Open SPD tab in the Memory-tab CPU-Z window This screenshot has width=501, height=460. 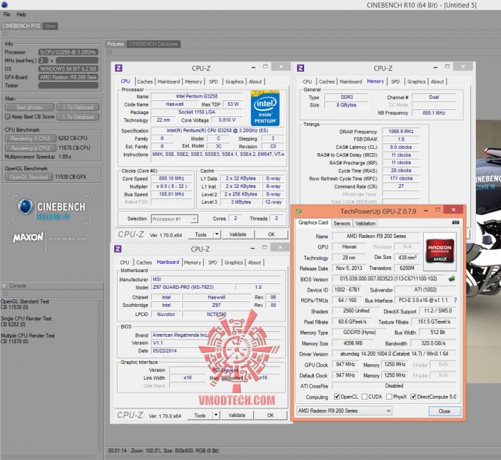point(395,81)
